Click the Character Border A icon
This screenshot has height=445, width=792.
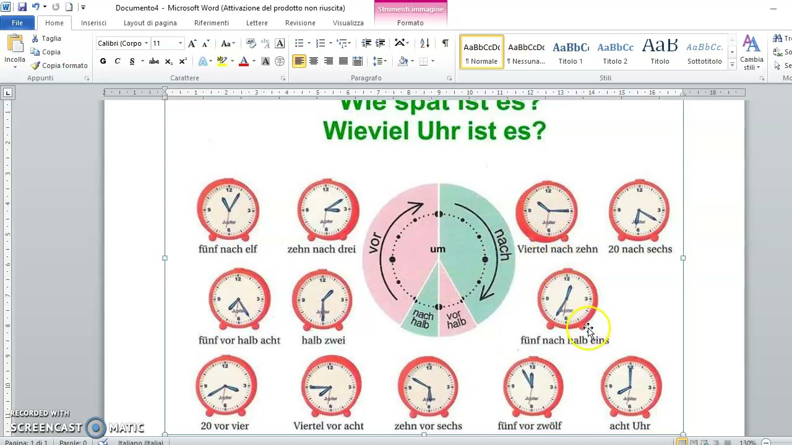[280, 43]
